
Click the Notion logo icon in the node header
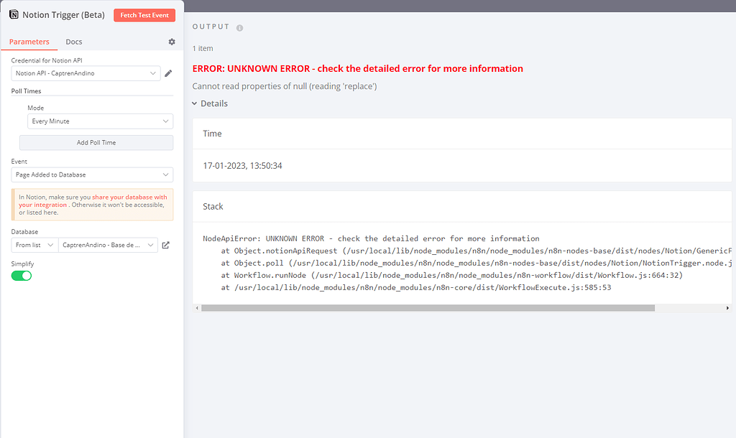13,14
